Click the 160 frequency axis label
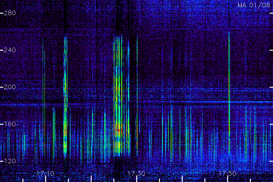This screenshot has height=182, width=273. pos(10,124)
